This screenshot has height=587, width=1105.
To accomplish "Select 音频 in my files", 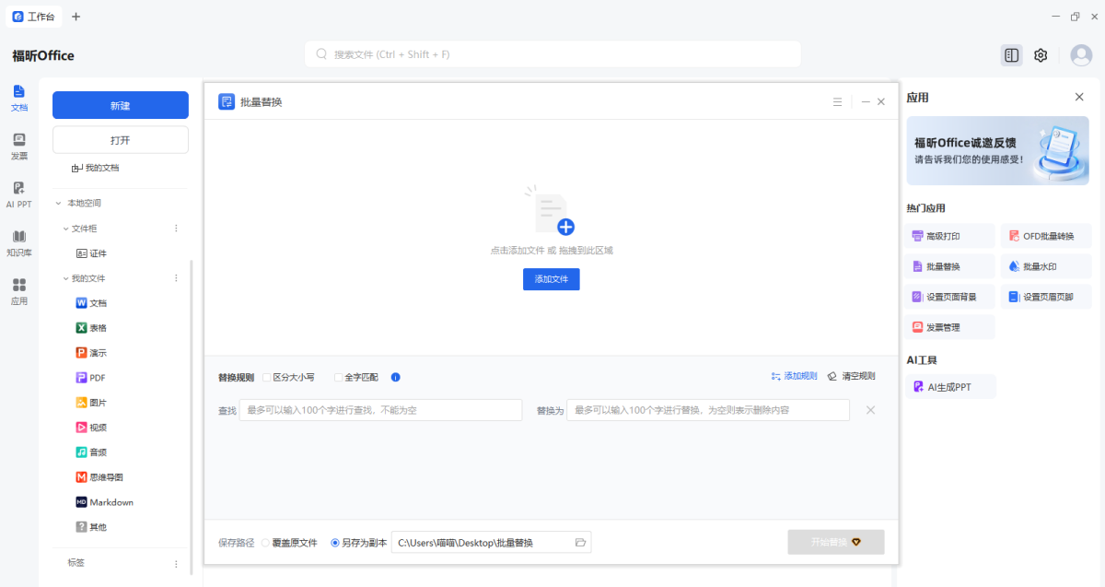I will pos(92,452).
